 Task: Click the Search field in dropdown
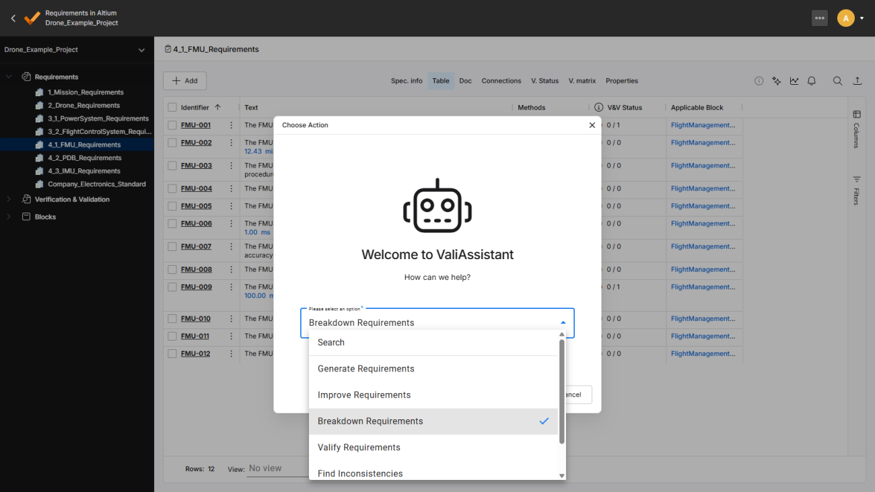433,343
